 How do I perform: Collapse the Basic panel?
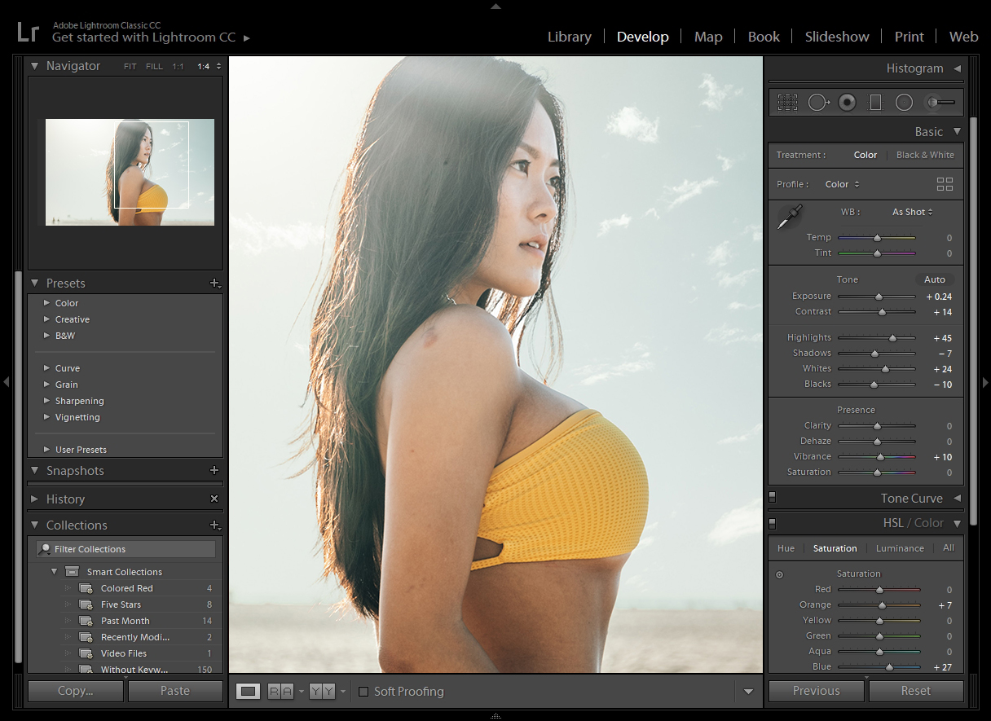click(958, 131)
